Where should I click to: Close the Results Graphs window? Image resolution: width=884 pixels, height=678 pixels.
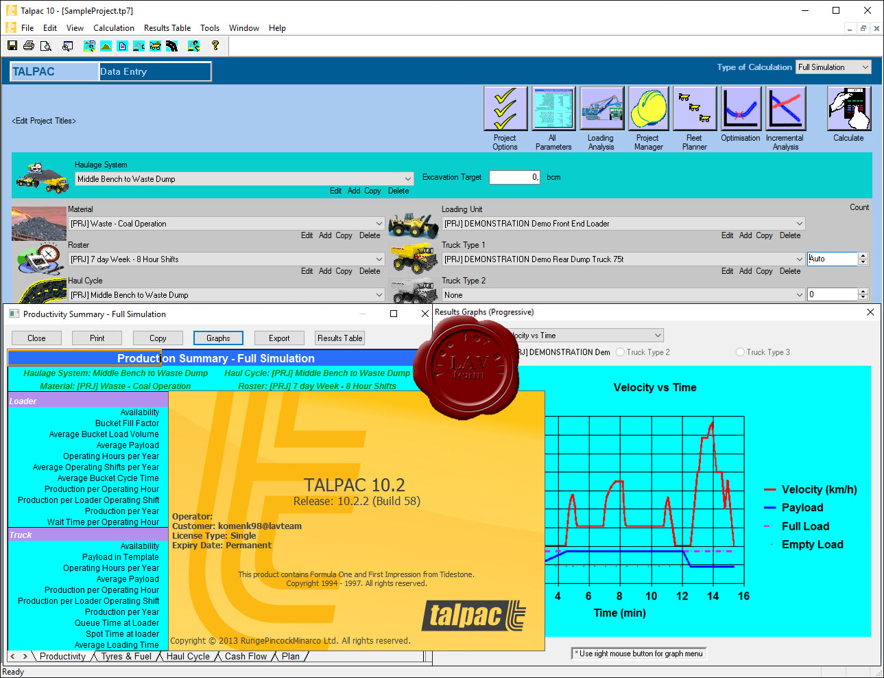tap(870, 312)
